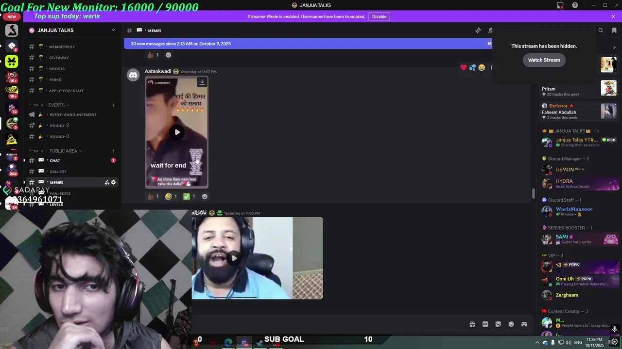
Task: Toggle thumbs up reaction on Aatankwadi's video
Action: [x=153, y=196]
